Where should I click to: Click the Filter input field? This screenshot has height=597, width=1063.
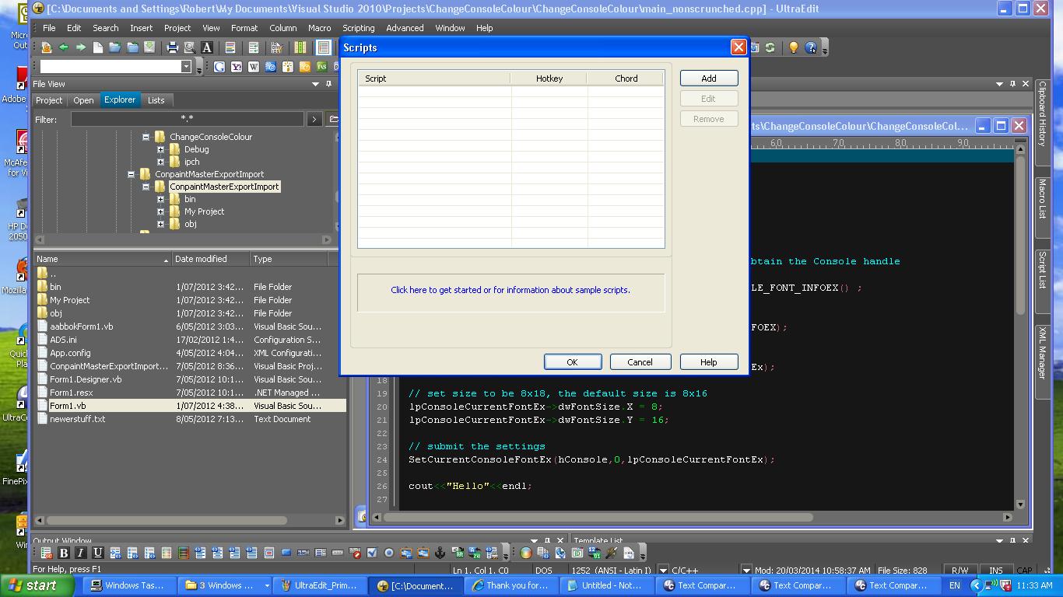[187, 119]
